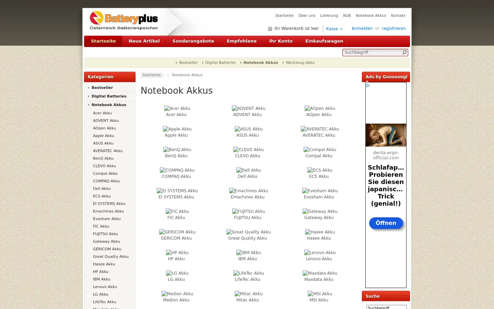Screen dimensions: 494x309
Task: Click the ad image thumbnail
Action: (386, 135)
